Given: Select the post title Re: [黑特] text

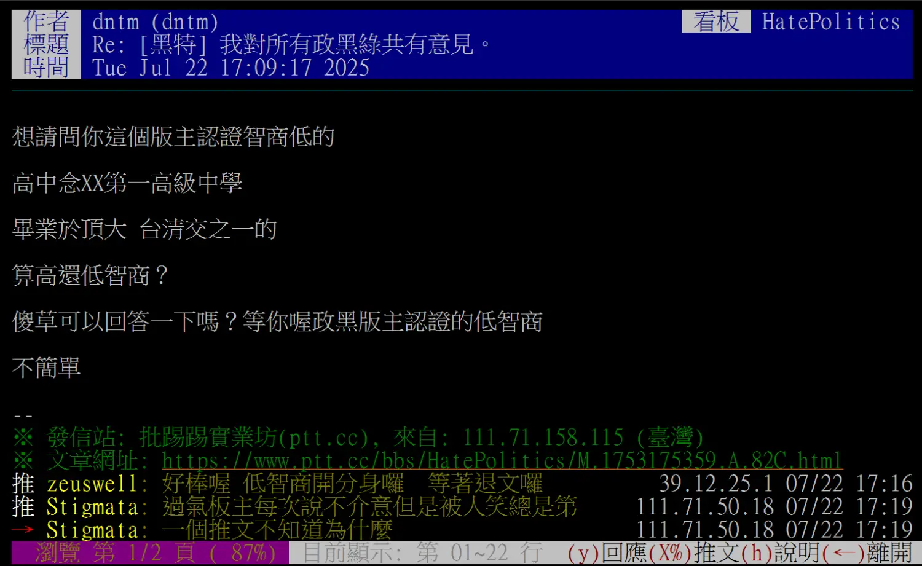Looking at the screenshot, I should coord(145,44).
